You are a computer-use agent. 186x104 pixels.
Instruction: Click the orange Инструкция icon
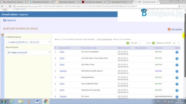click(169, 29)
